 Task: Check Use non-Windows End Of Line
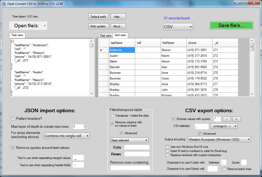pyautogui.click(x=167, y=147)
